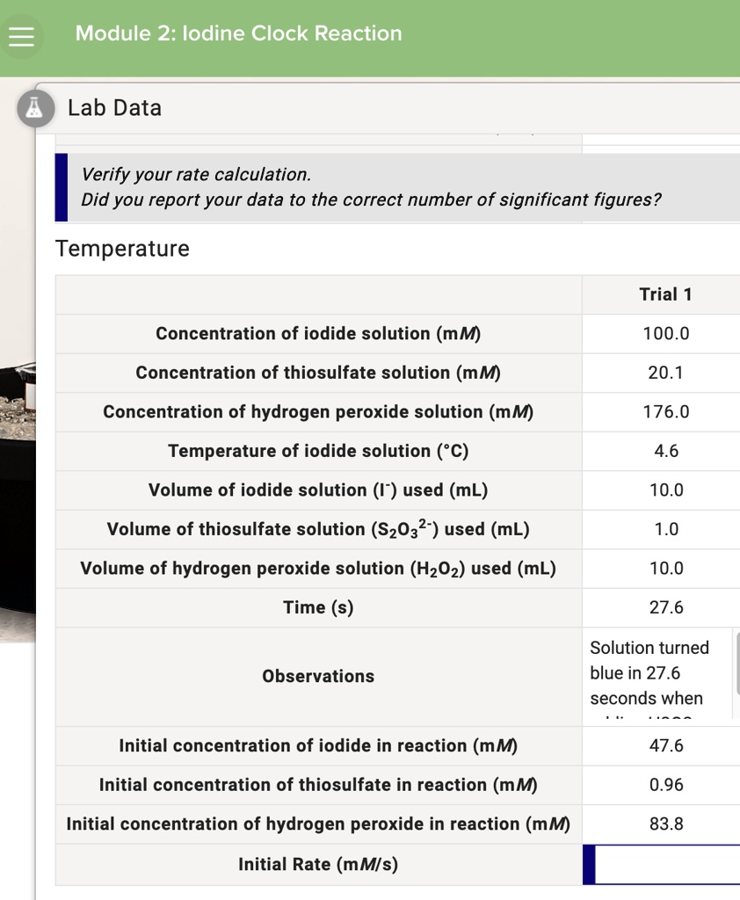Select the initial peroxide concentration 83.8
740x900 pixels.
(665, 824)
